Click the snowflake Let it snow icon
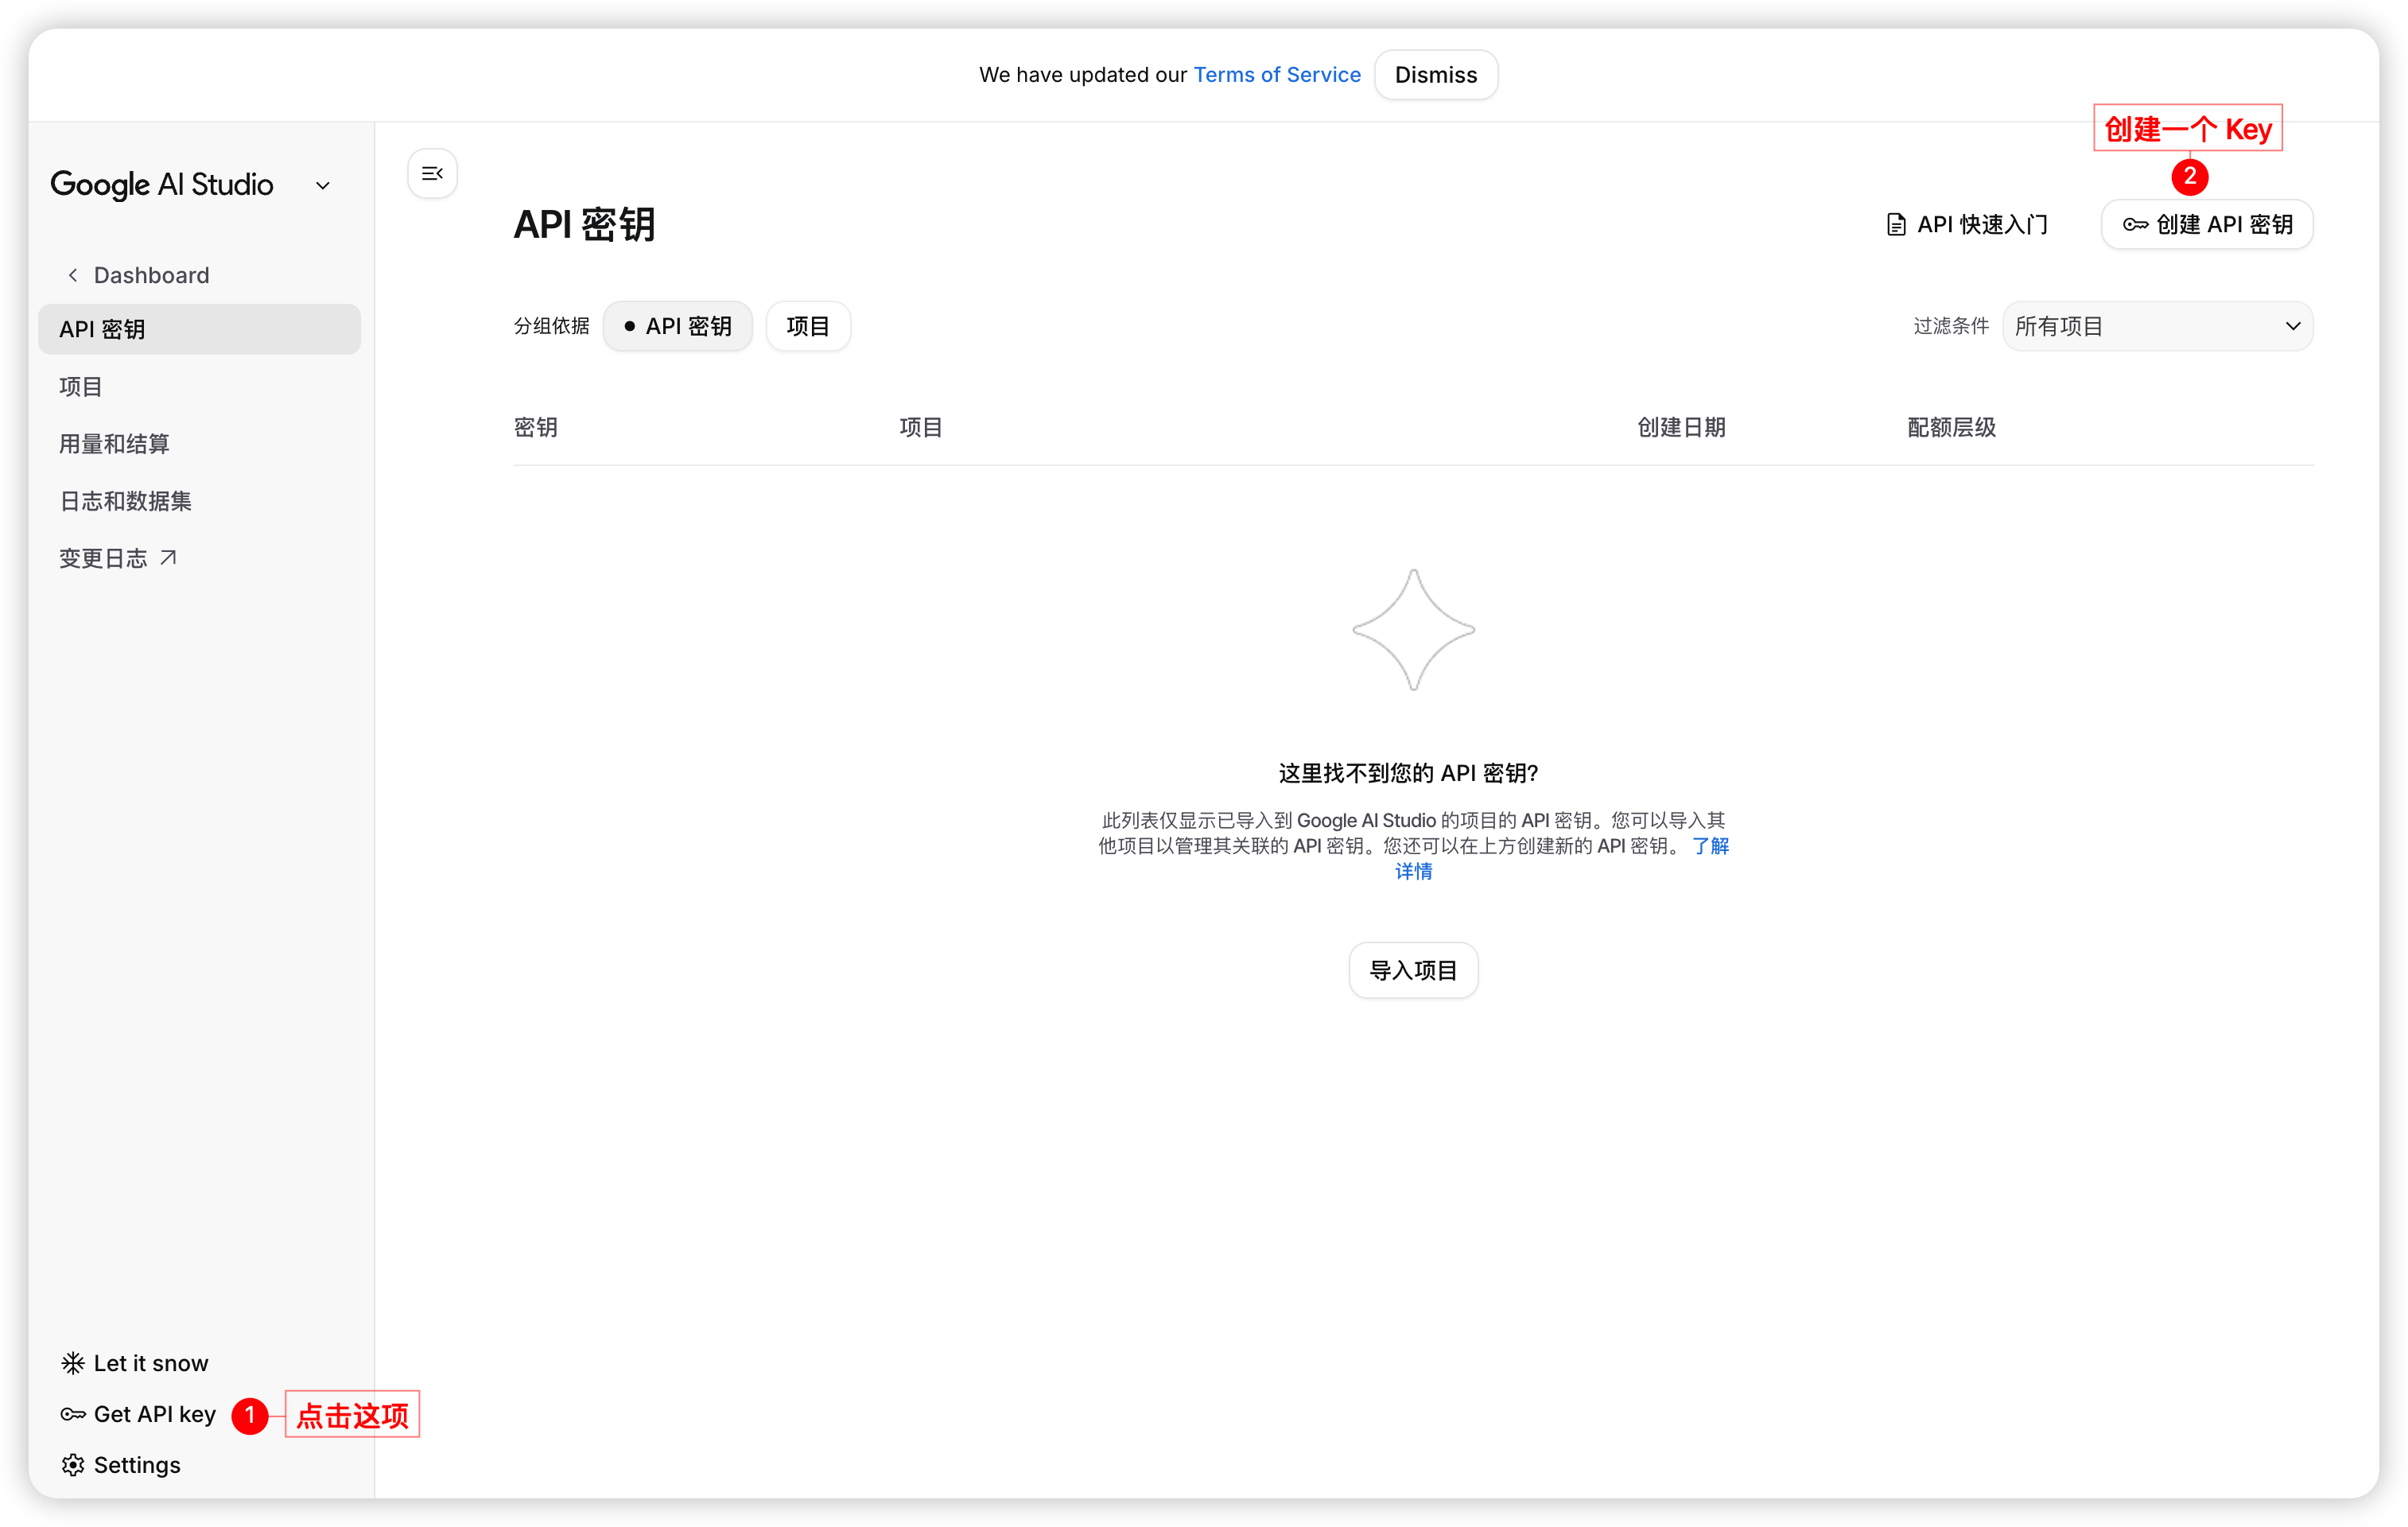This screenshot has width=2408, height=1527. (73, 1363)
